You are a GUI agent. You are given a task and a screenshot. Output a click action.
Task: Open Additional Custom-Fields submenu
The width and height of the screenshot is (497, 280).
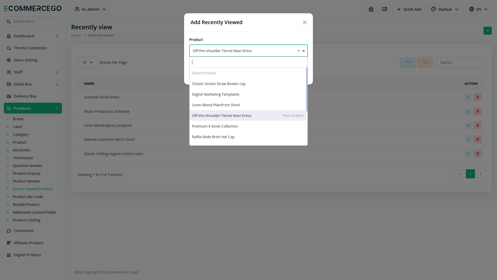[x=34, y=212]
